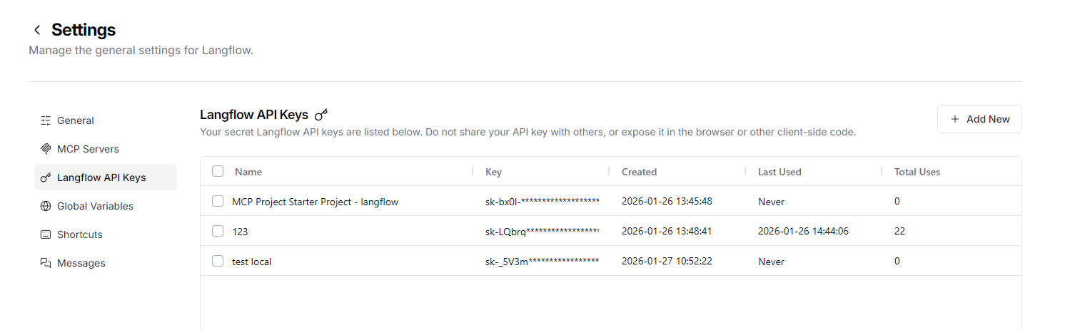This screenshot has width=1090, height=330.
Task: Click the Last Used column header
Action: click(779, 172)
